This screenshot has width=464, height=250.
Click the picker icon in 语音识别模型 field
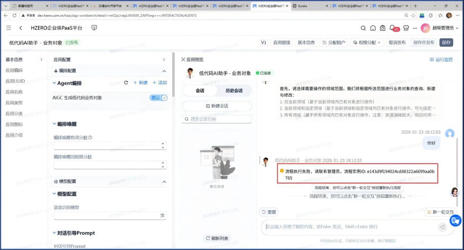(162, 216)
